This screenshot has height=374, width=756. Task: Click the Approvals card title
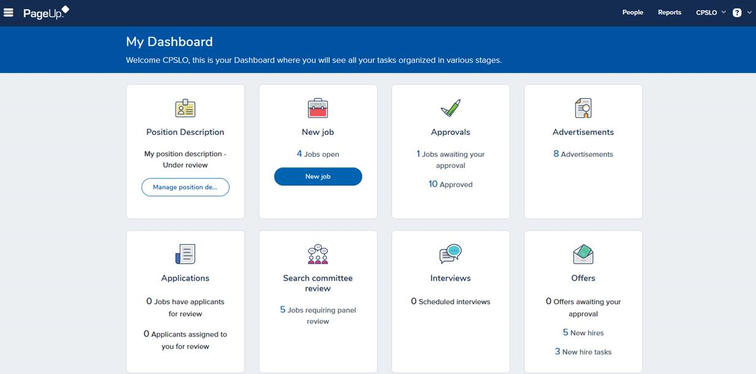coord(451,132)
